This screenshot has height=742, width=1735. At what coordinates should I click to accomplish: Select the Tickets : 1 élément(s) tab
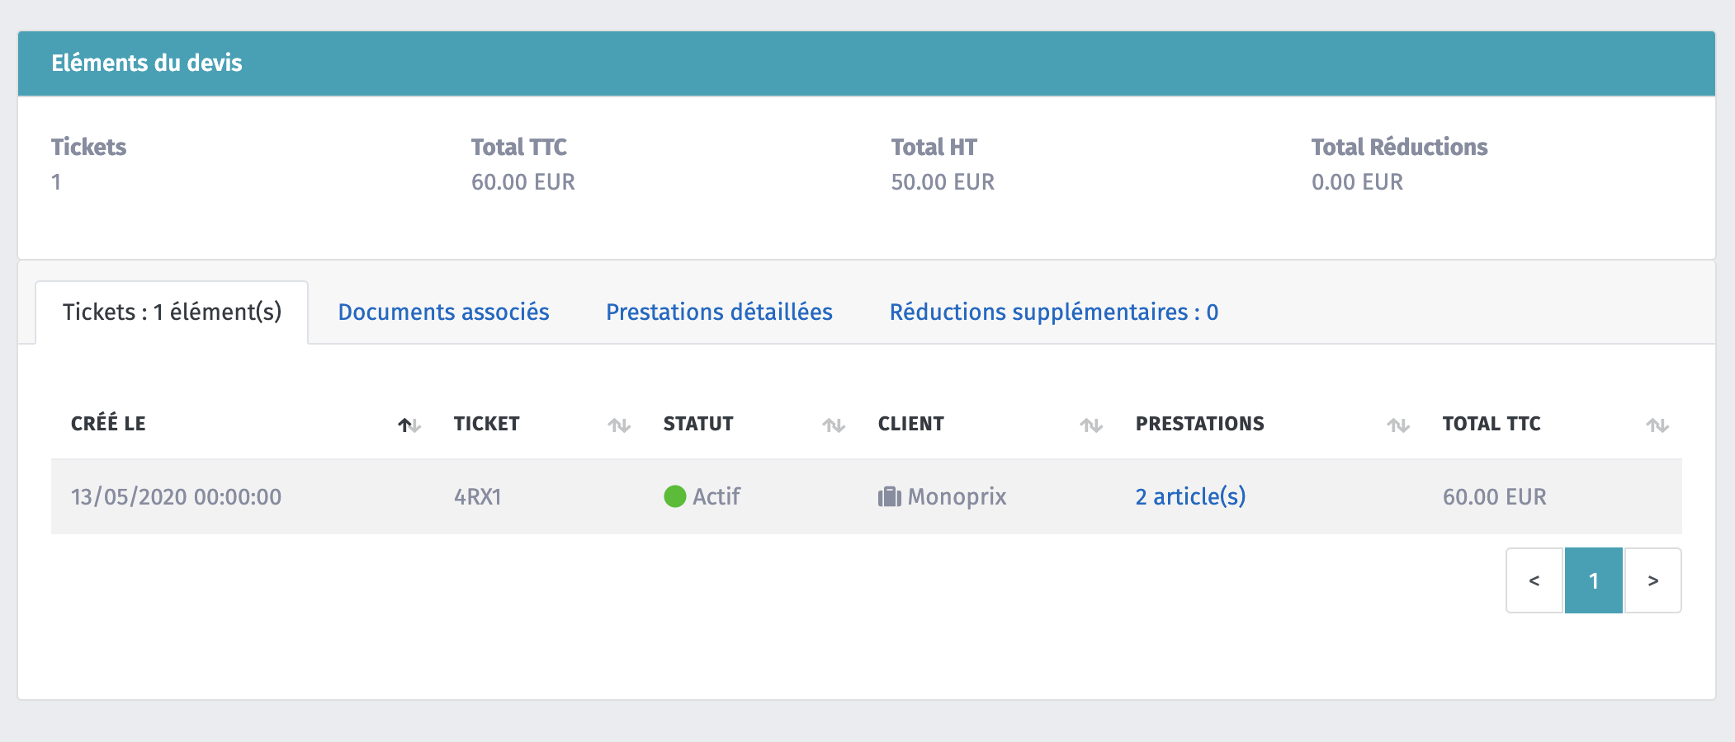tap(172, 312)
